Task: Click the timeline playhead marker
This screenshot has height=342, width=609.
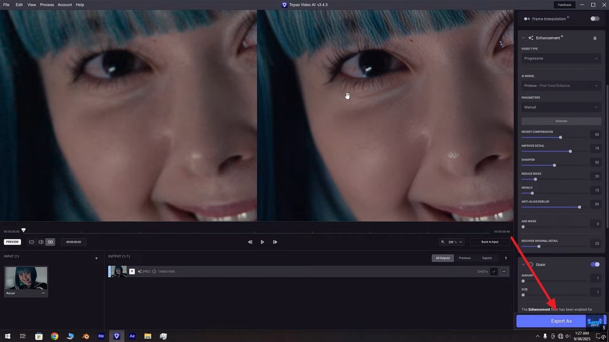Action: pyautogui.click(x=23, y=230)
